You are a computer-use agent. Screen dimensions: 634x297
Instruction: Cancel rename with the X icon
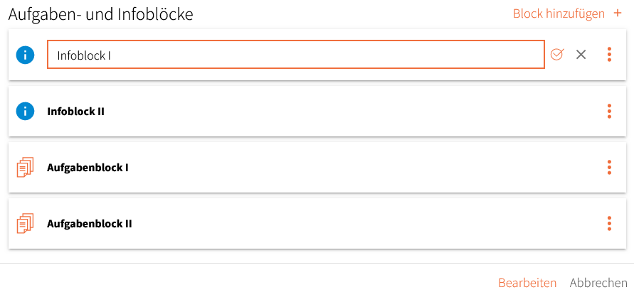[x=581, y=55]
